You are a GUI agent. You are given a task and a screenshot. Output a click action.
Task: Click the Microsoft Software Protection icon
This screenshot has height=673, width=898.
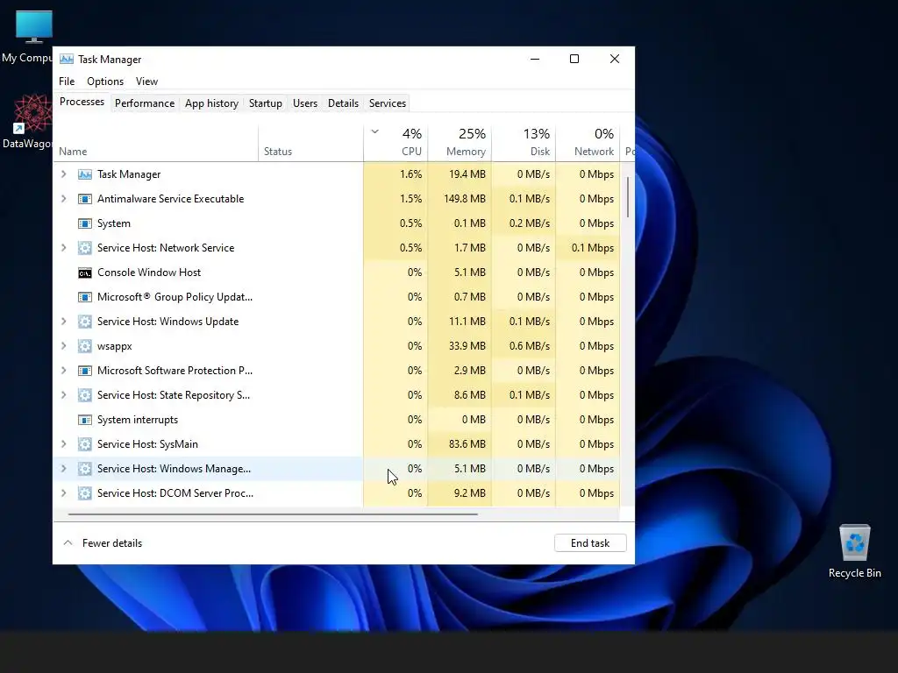point(85,371)
